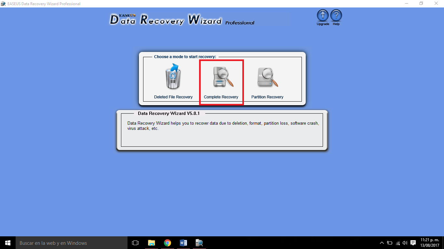Choose the Partition Recovery drive icon
The width and height of the screenshot is (444, 249).
tap(268, 77)
